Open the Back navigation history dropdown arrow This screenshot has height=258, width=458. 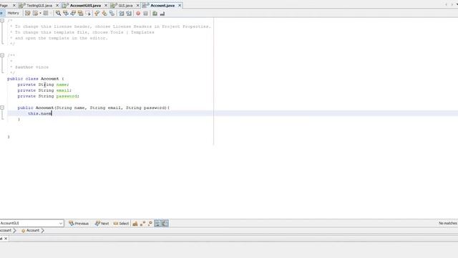40,13
